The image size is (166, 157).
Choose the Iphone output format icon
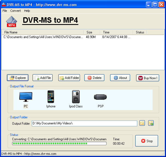point(51,97)
